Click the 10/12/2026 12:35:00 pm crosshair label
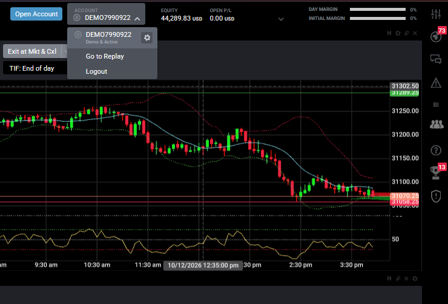448x304 pixels. (203, 265)
